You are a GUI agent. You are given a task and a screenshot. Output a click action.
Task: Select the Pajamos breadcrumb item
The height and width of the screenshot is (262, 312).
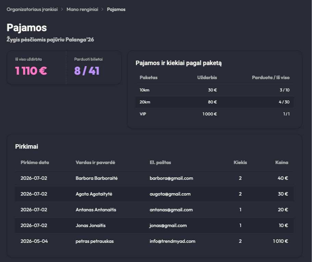(116, 9)
